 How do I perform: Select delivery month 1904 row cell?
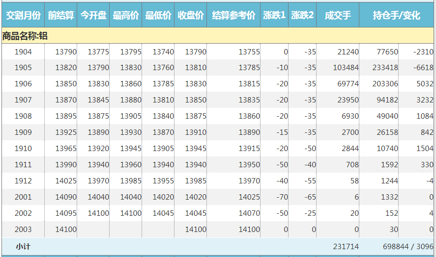[23, 51]
